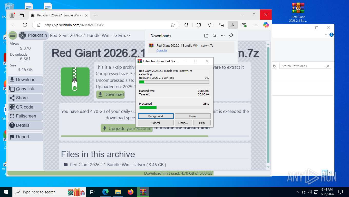Open file Details
Viewport: 349px width, 197px height.
25,125
